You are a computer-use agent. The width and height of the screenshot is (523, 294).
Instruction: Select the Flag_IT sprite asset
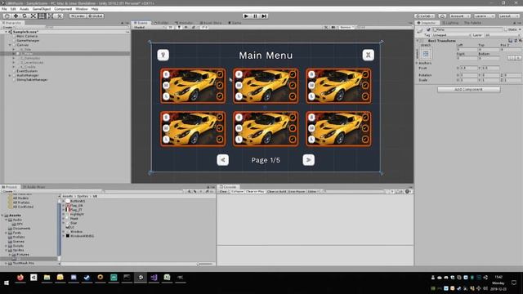pyautogui.click(x=74, y=210)
